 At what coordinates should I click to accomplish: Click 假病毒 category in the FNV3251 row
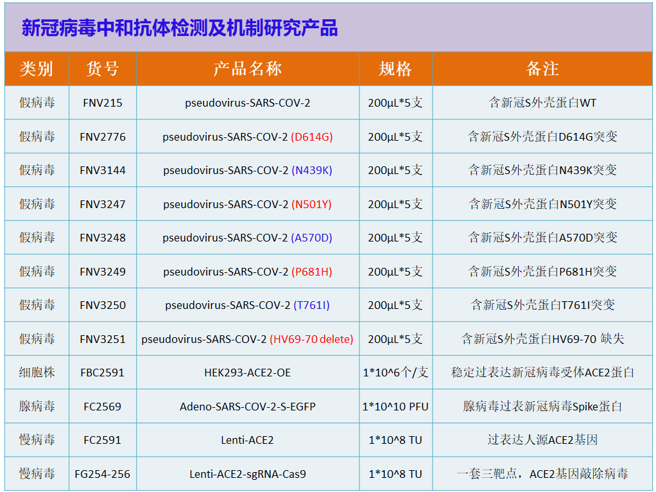click(37, 338)
